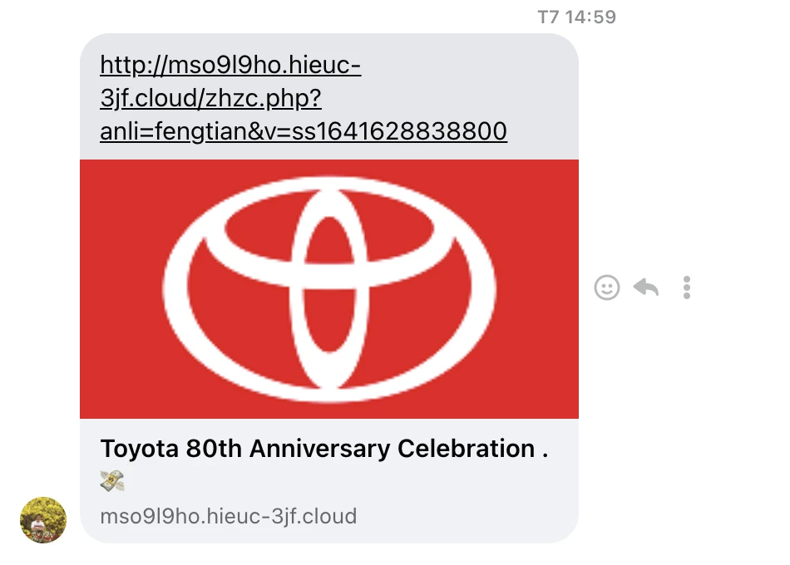Image resolution: width=790 pixels, height=565 pixels.
Task: Click the "anli=fengtian&v=ss1641628838800" link text
Action: coord(303,131)
